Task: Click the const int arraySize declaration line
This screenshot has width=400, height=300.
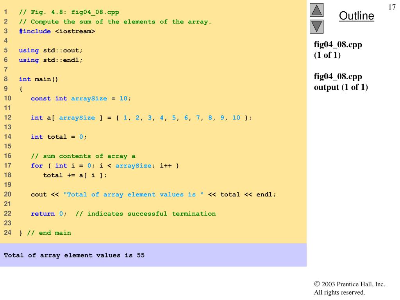Action: pyautogui.click(x=81, y=98)
